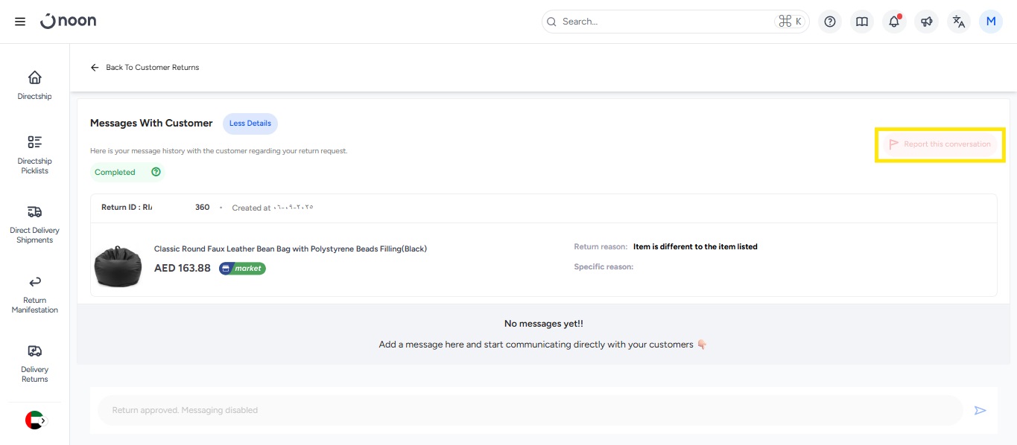
Task: Open Directship Picklists in sidebar
Action: tap(35, 154)
